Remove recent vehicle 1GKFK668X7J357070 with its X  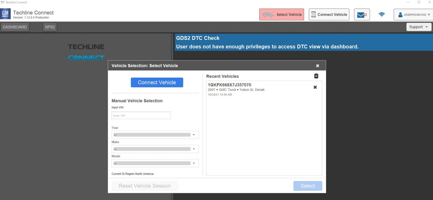pyautogui.click(x=315, y=87)
